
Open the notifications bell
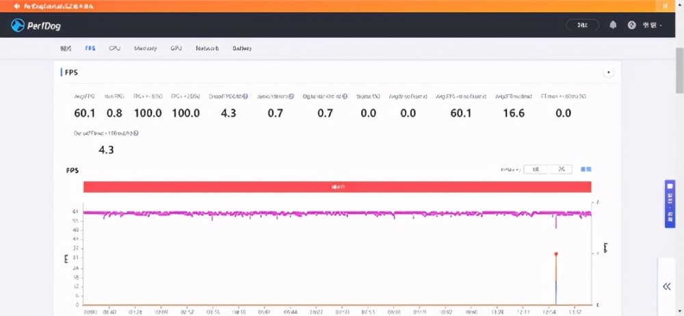point(613,25)
